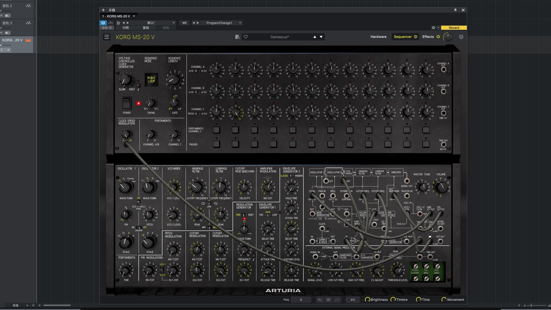
Task: Toggle the first TRIGGER step button
Action: [216, 144]
